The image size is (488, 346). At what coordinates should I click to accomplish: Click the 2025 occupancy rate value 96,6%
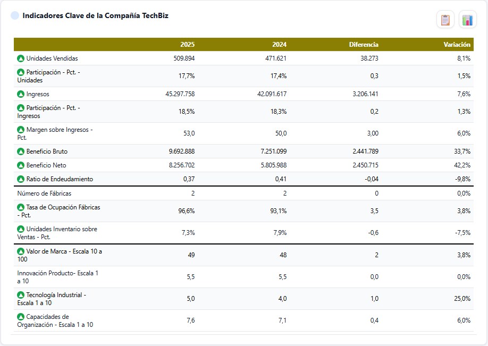187,211
